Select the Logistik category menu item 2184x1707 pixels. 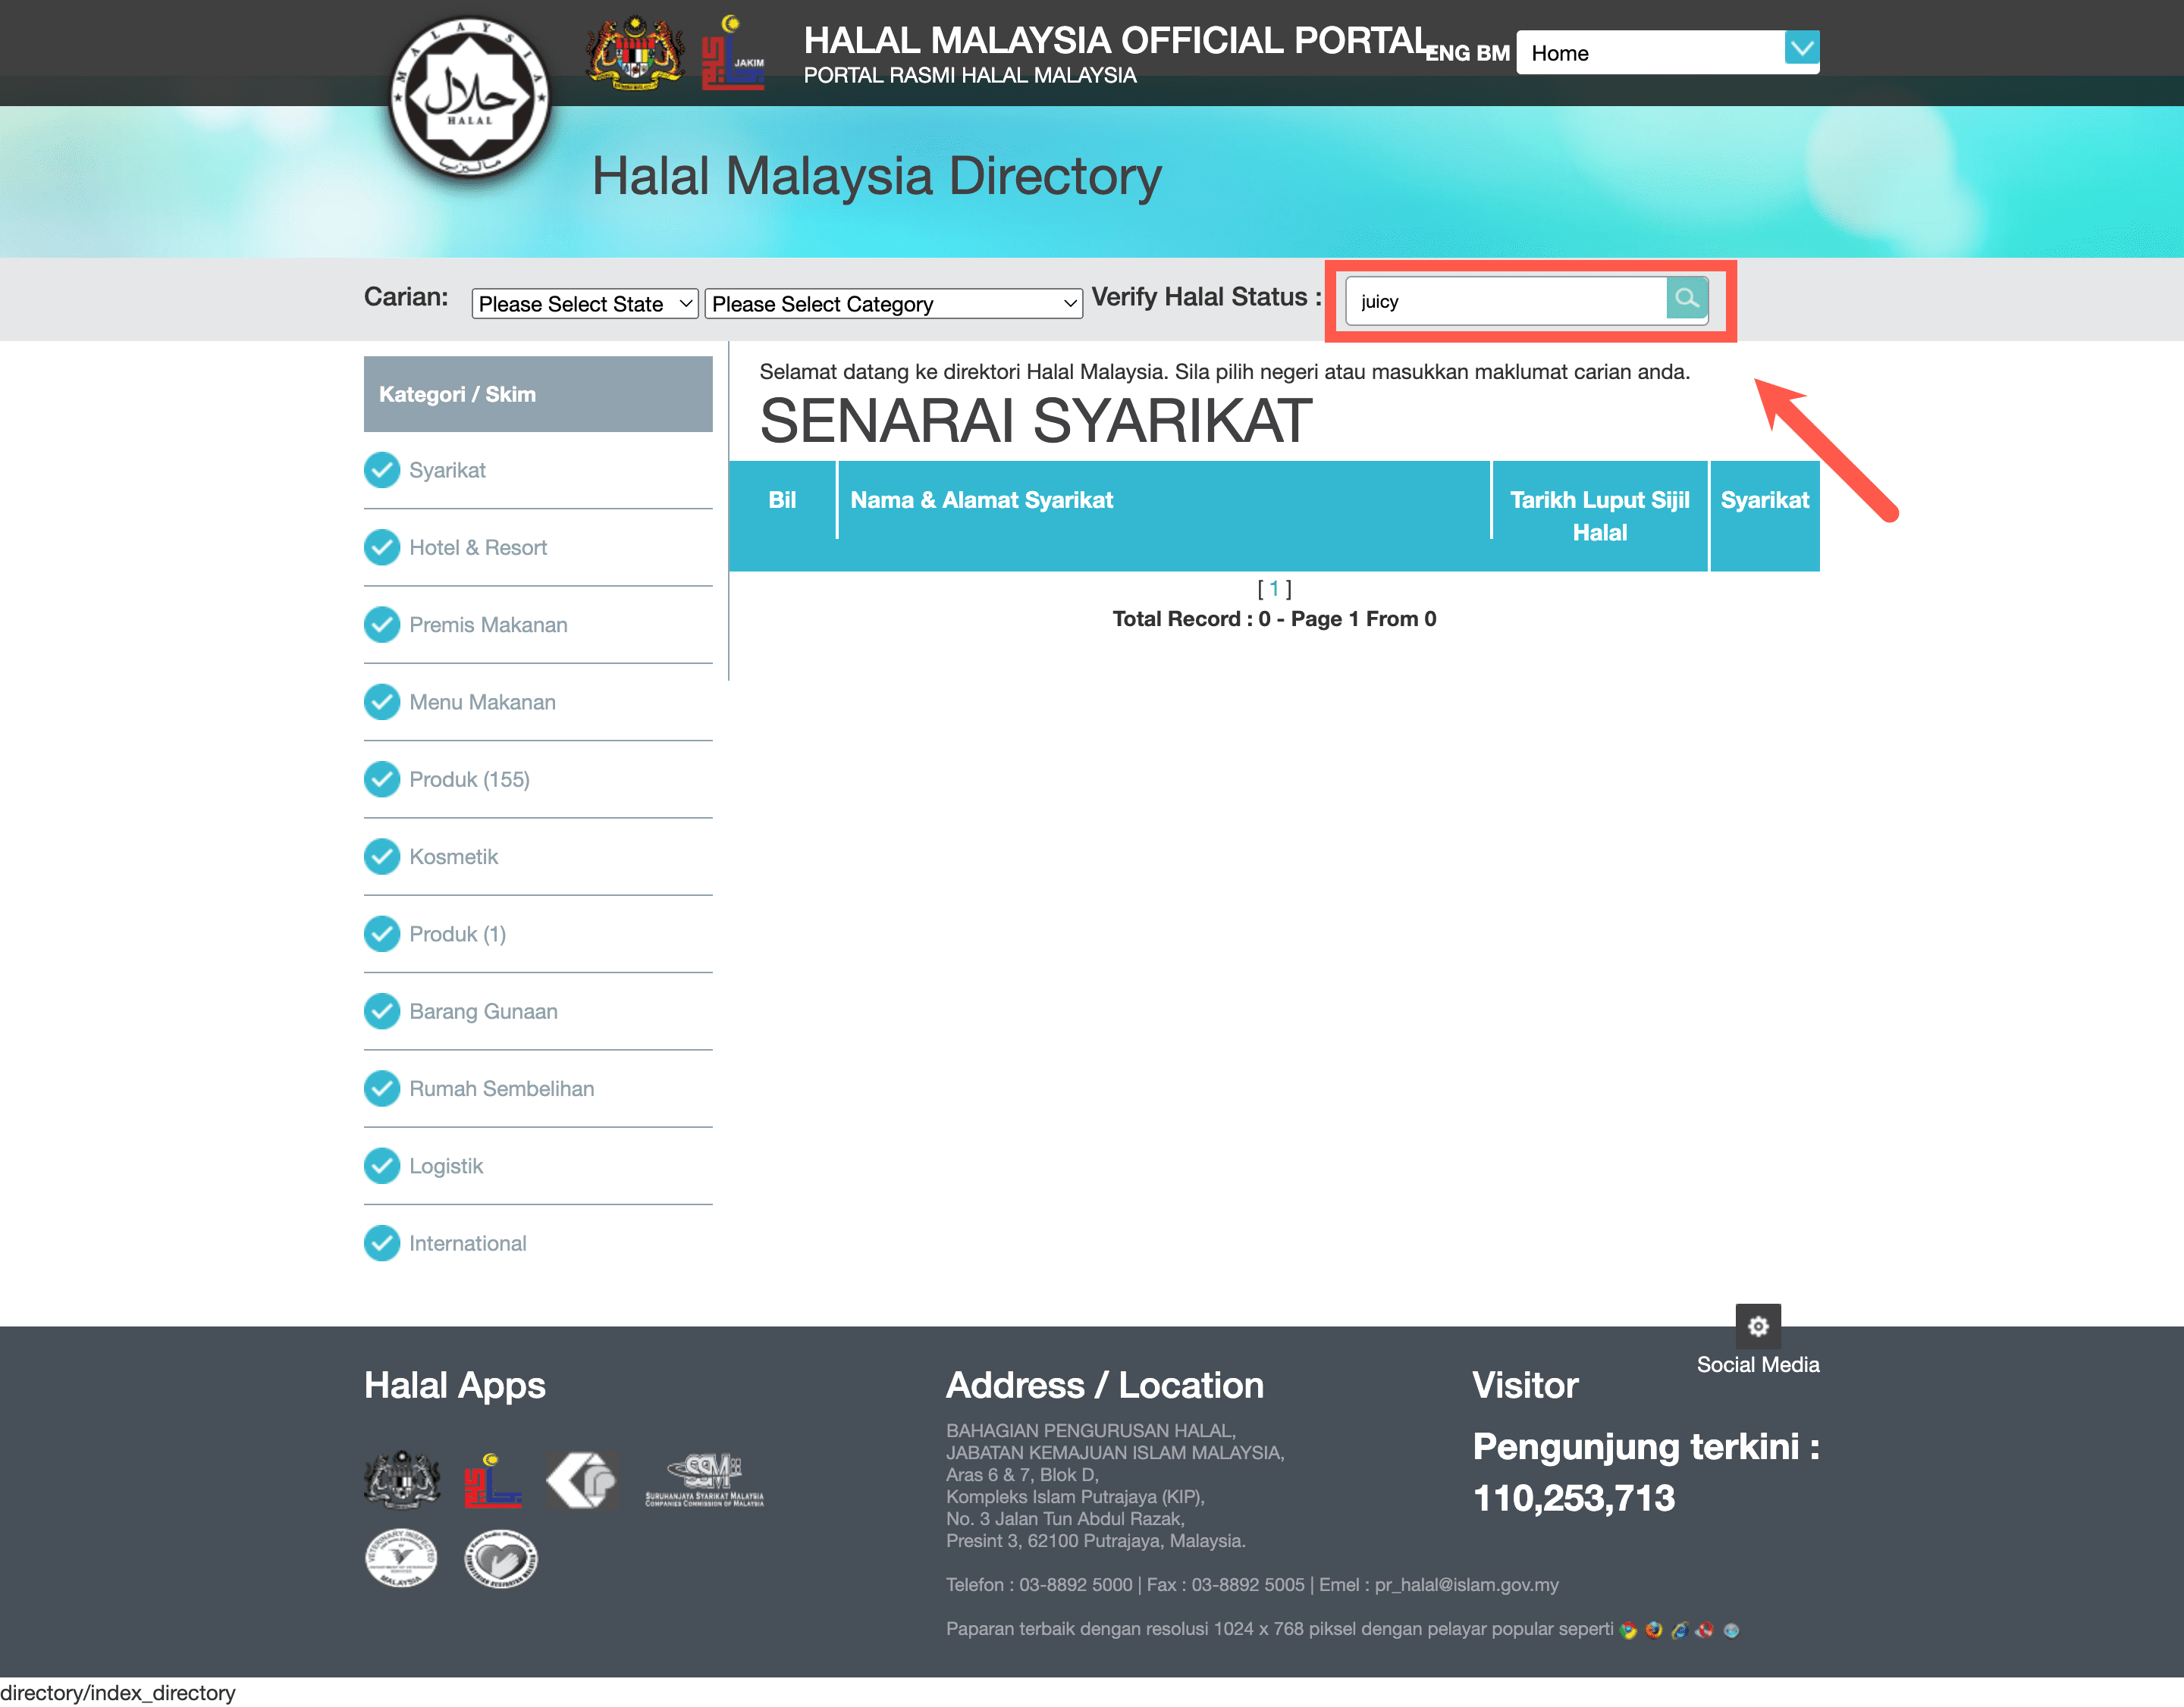(448, 1163)
